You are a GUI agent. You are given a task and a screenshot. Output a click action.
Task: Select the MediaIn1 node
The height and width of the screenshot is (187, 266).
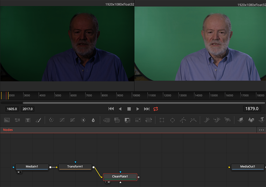(32, 167)
